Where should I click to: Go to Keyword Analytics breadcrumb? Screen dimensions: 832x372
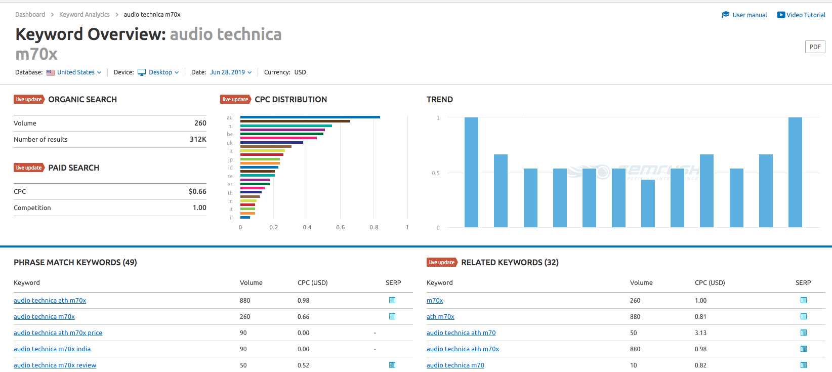[x=85, y=15]
